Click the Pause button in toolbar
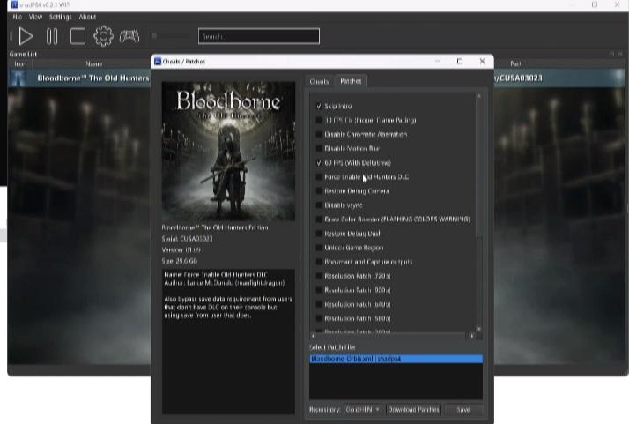629x424 pixels. [52, 36]
